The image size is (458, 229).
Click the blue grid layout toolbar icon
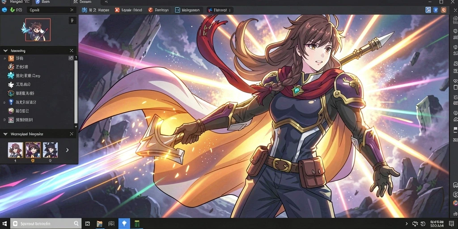(x=177, y=10)
